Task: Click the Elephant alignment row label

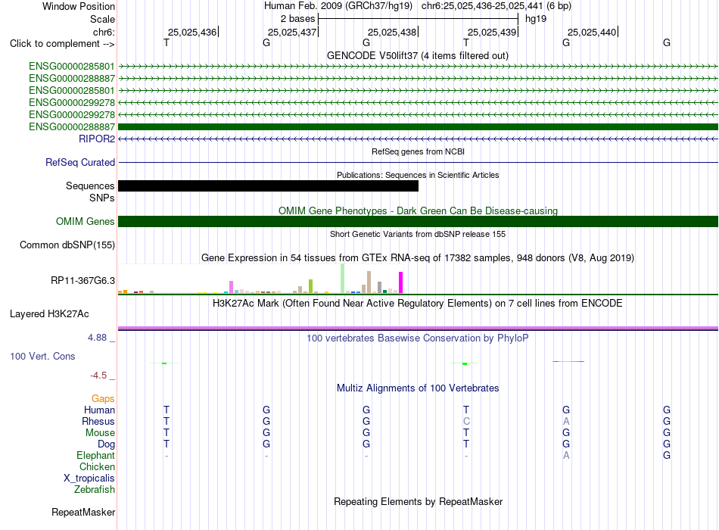Action: (95, 456)
